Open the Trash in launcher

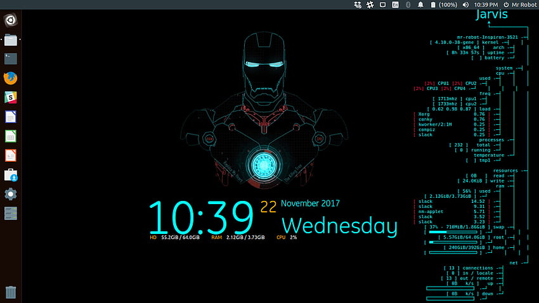[x=11, y=292]
